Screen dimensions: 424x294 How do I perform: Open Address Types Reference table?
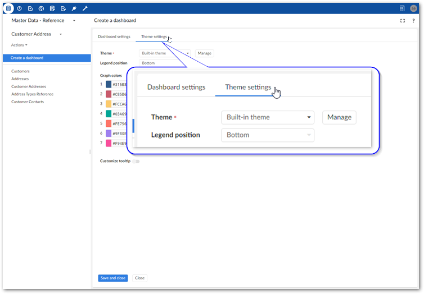pyautogui.click(x=33, y=94)
